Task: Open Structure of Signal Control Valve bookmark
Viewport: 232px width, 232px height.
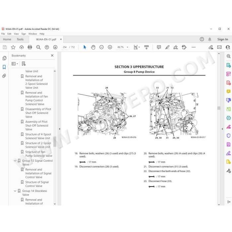Action: tap(37, 184)
